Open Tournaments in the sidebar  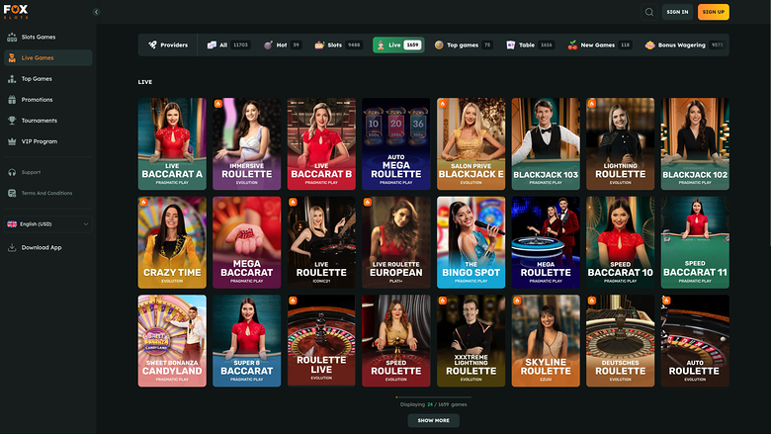coord(47,121)
